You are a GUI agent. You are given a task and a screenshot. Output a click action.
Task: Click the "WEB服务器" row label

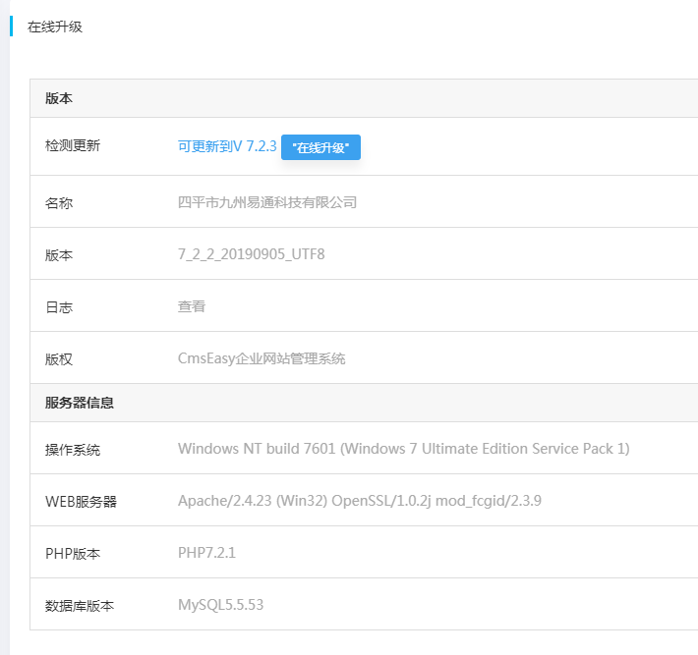click(x=81, y=502)
